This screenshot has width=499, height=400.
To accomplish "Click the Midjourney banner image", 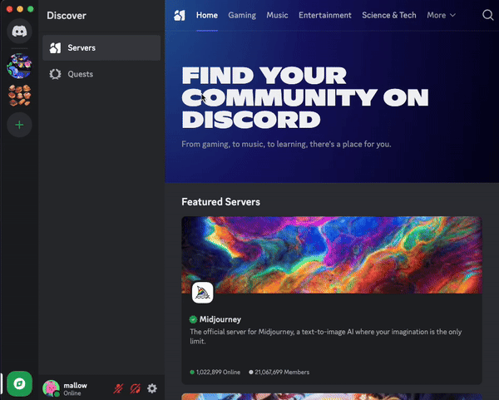I will point(332,255).
